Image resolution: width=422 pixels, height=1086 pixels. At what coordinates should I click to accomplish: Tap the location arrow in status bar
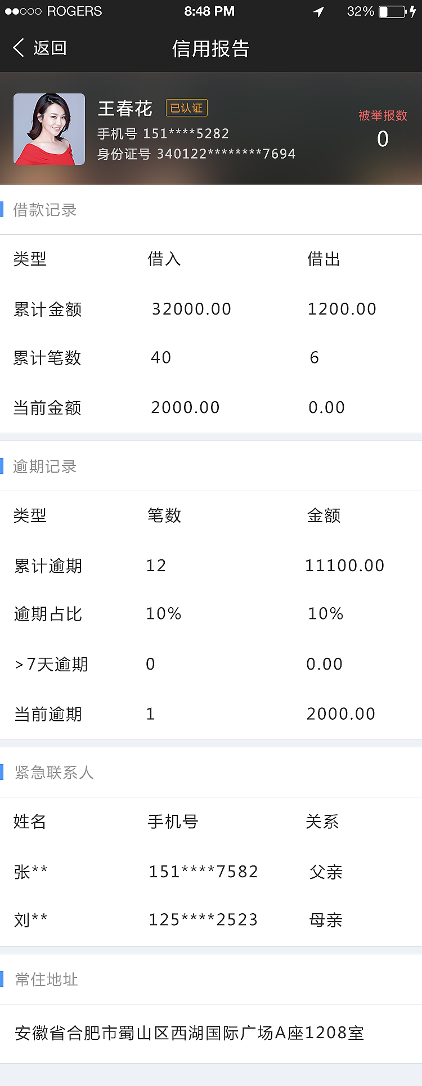tap(319, 12)
